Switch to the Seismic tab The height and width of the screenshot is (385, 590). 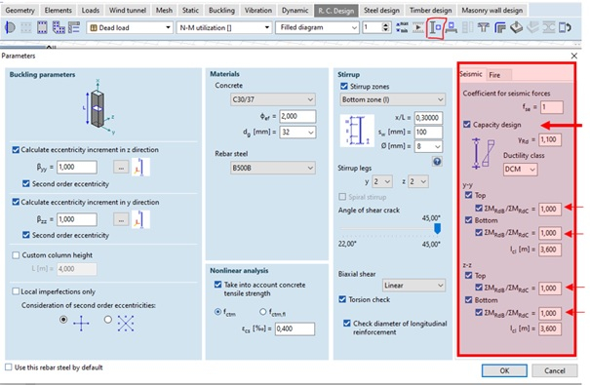click(470, 74)
